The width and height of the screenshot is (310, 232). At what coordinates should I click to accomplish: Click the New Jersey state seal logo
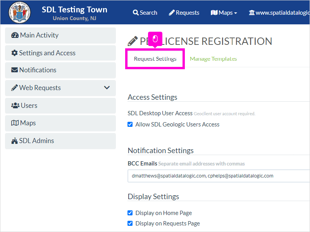19,13
